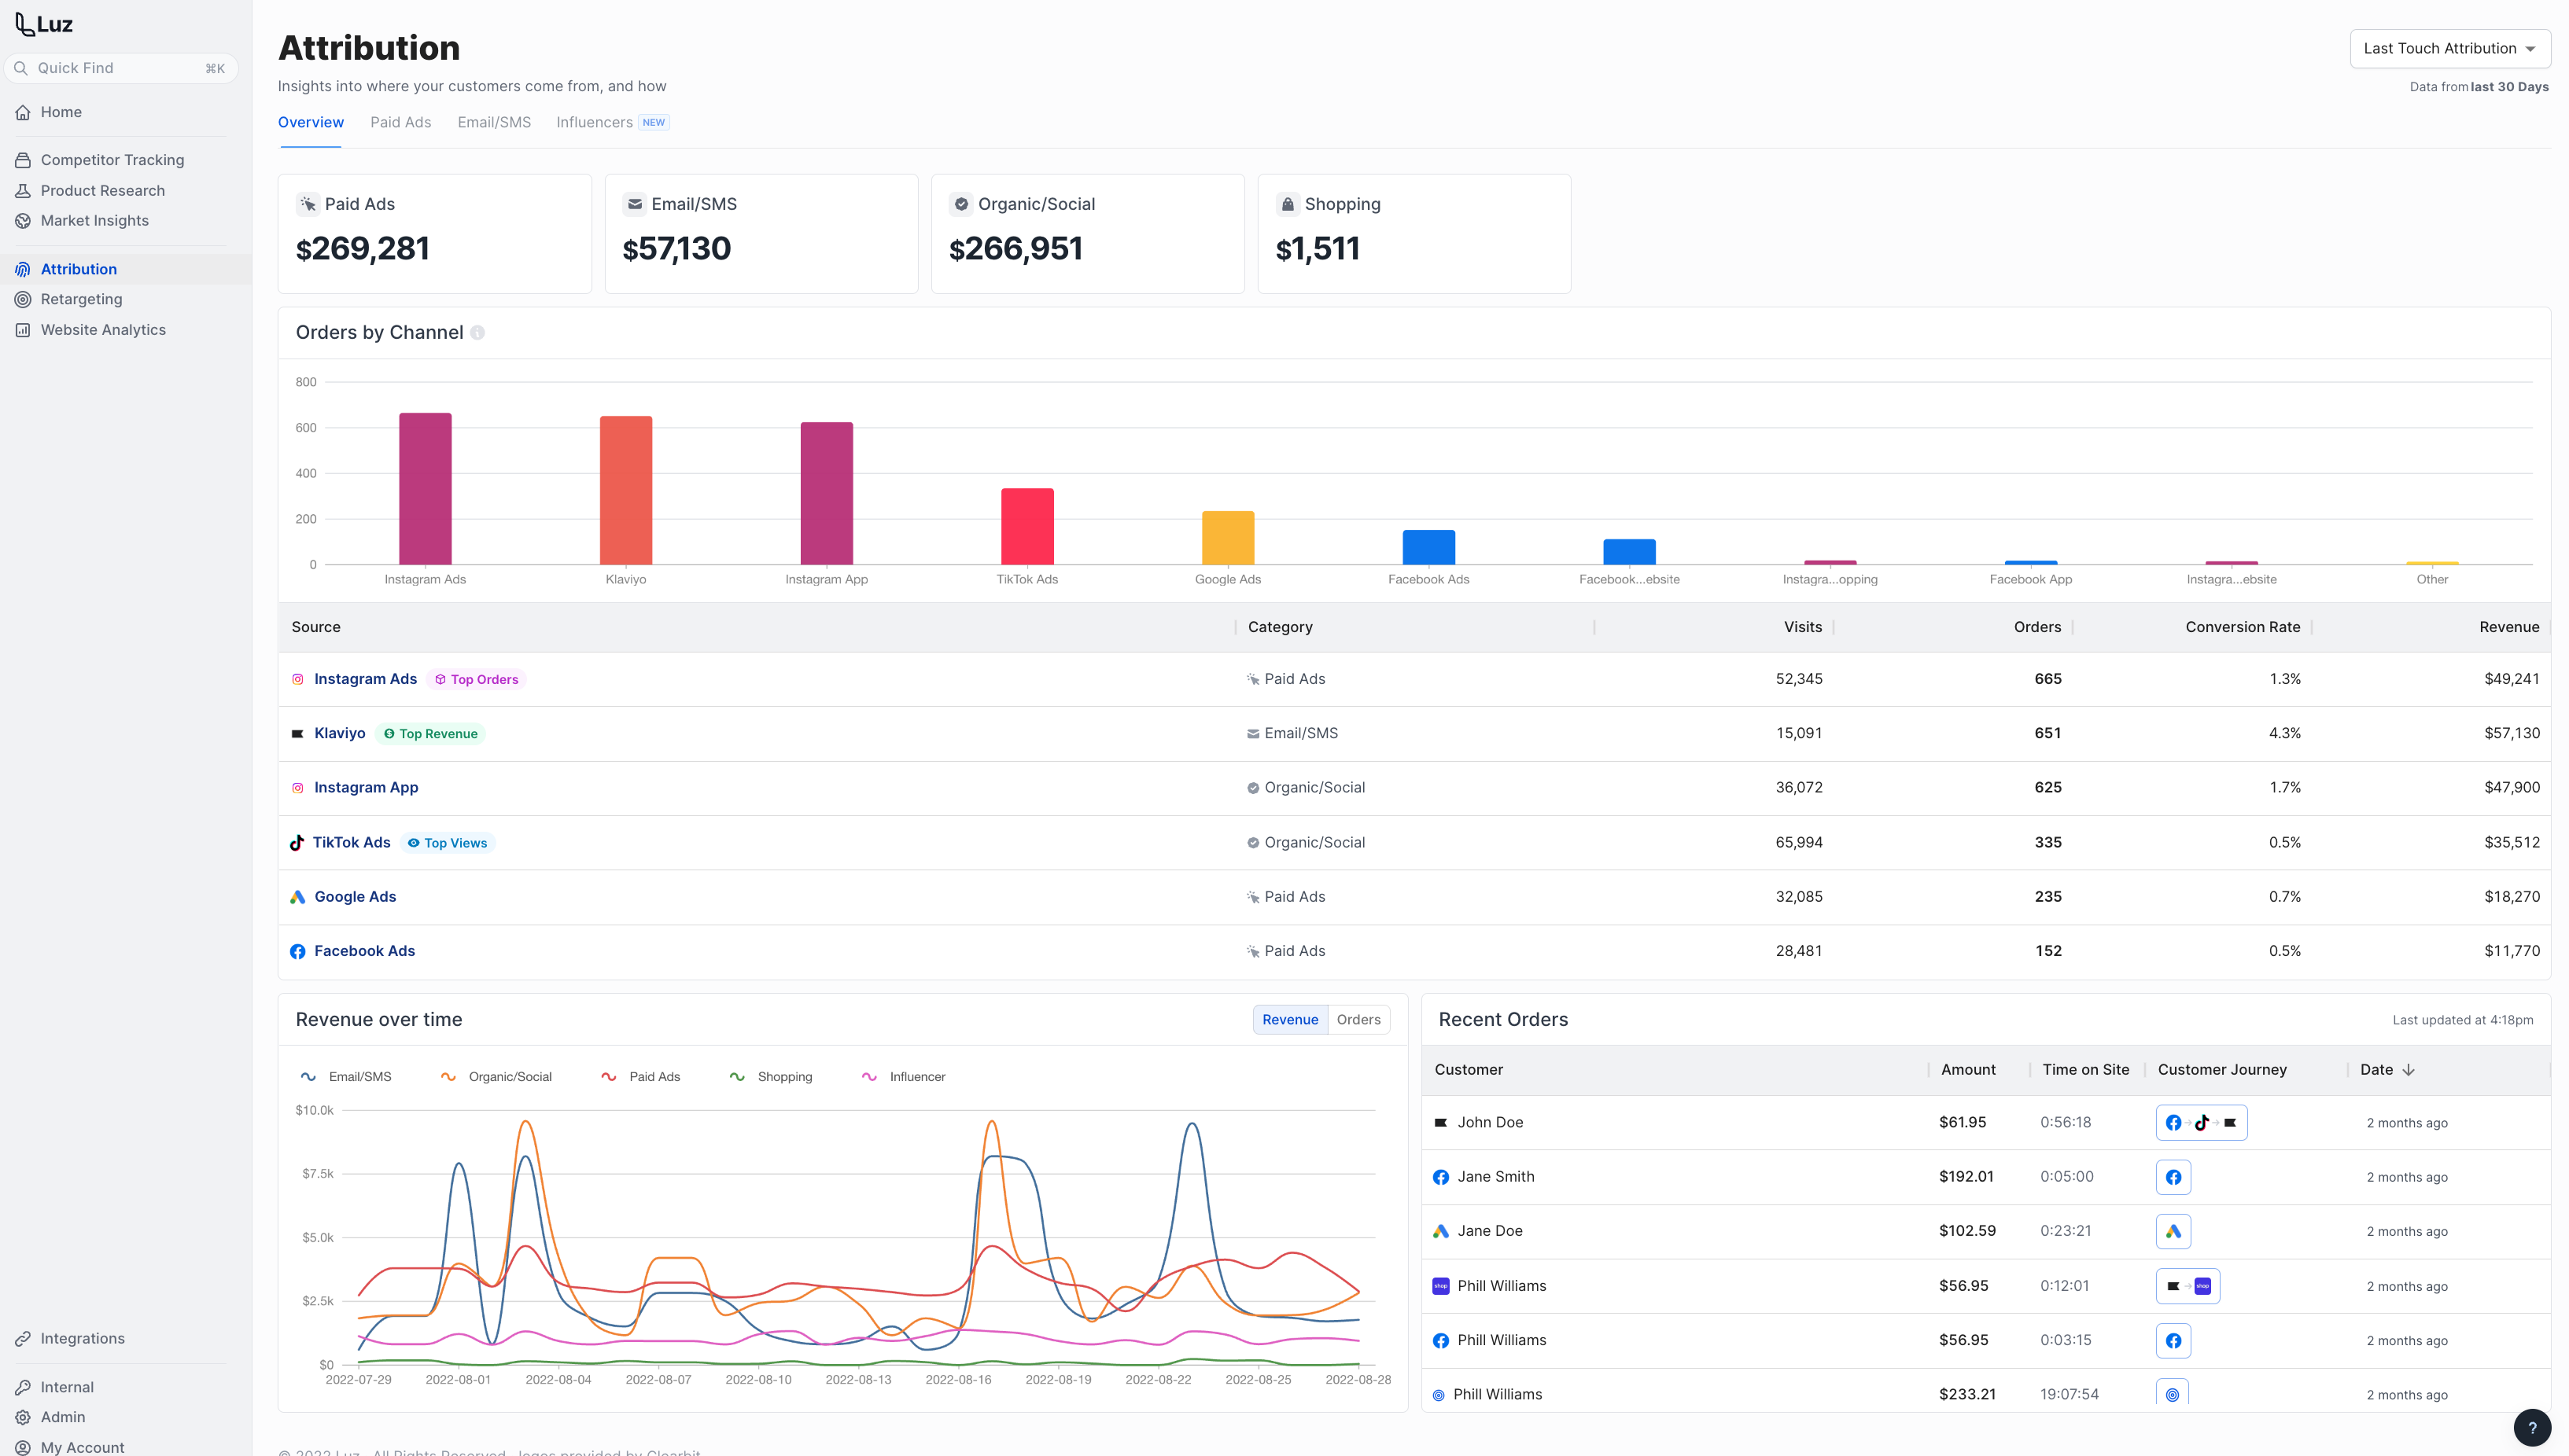Viewport: 2569px width, 1456px height.
Task: Open the Klaviyo source link
Action: pyautogui.click(x=339, y=733)
